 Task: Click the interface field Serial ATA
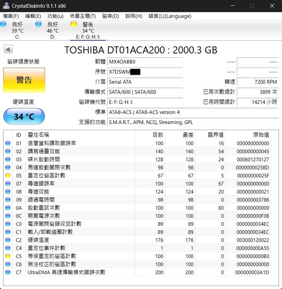145,82
